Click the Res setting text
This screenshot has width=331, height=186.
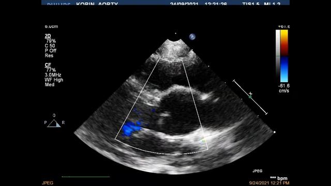click(49, 55)
